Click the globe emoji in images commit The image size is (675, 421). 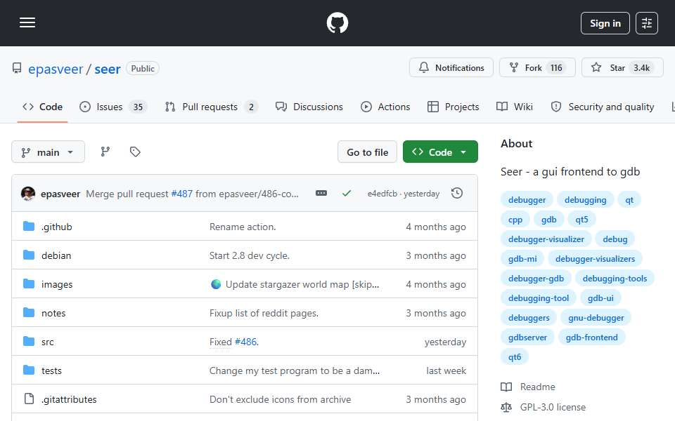click(x=216, y=284)
